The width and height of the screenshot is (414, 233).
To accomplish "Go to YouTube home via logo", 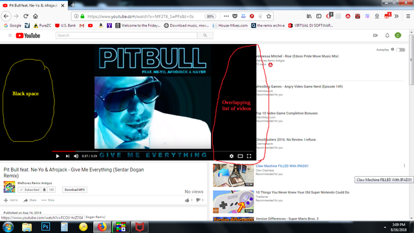I will [x=28, y=36].
